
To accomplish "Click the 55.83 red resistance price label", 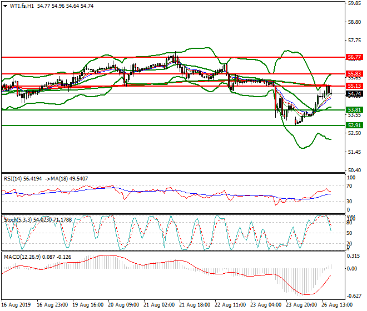I will 354,74.
